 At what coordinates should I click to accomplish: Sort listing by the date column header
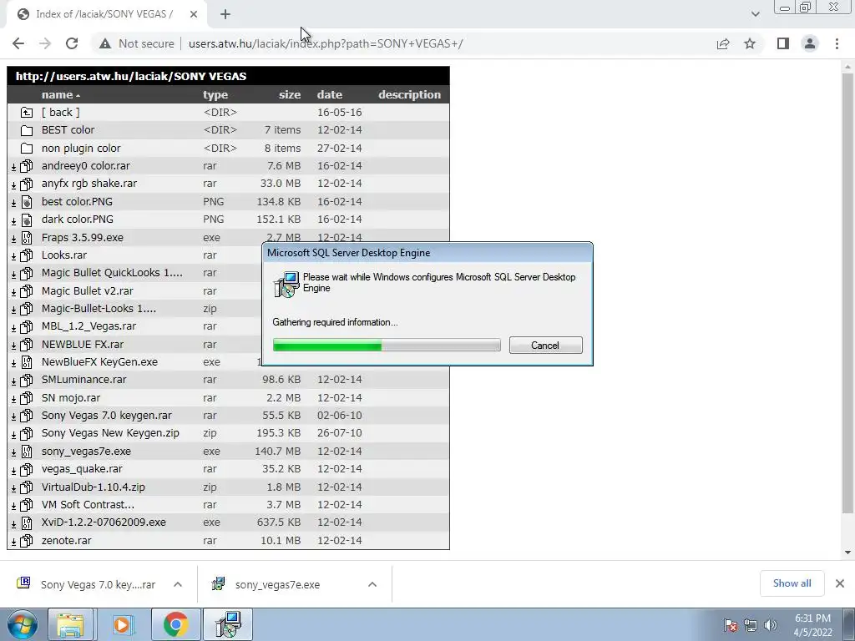click(x=329, y=95)
